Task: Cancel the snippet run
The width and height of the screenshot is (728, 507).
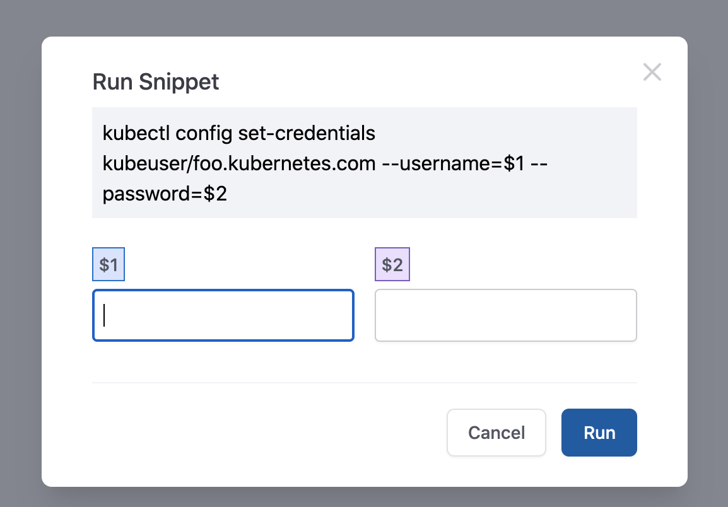Action: point(496,432)
